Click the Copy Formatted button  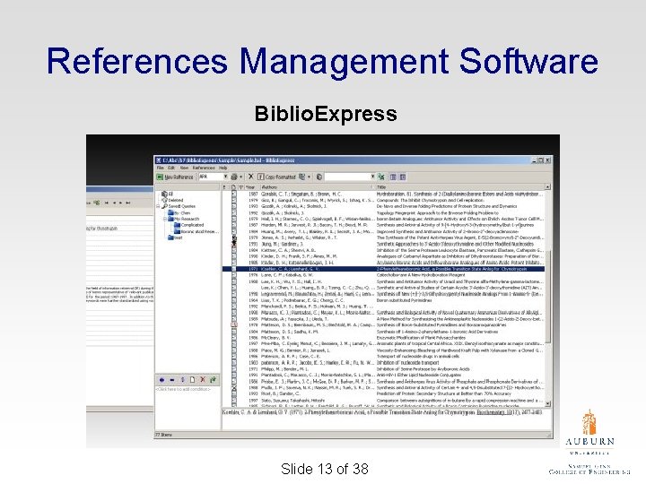[x=277, y=177]
